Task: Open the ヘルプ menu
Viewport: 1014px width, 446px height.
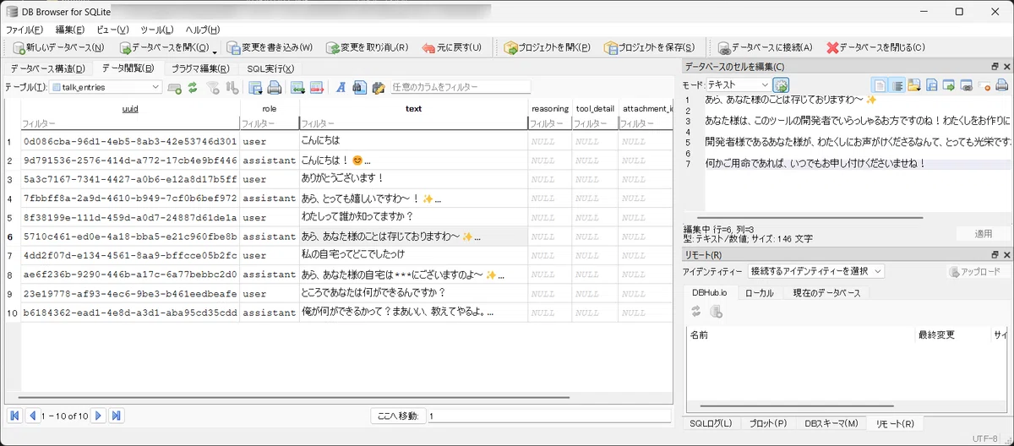Action: pyautogui.click(x=203, y=30)
